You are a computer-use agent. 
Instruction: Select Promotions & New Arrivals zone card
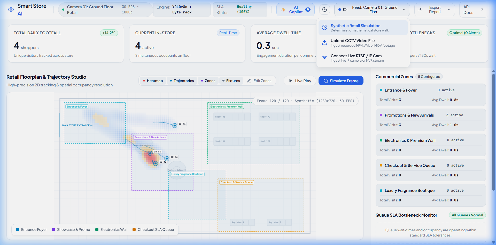pyautogui.click(x=431, y=120)
